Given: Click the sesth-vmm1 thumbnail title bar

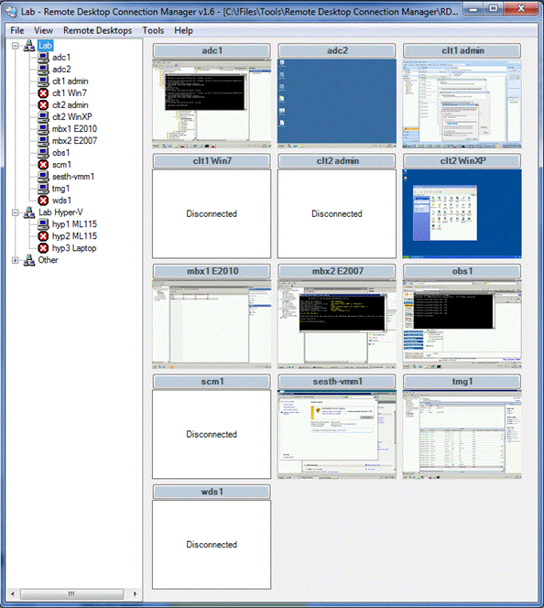Looking at the screenshot, I should click(x=336, y=382).
